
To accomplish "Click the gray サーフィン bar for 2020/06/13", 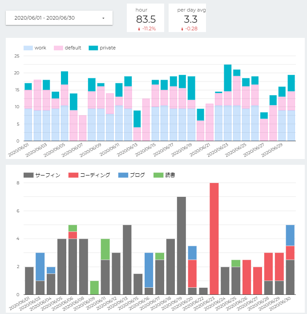I will (x=127, y=260).
